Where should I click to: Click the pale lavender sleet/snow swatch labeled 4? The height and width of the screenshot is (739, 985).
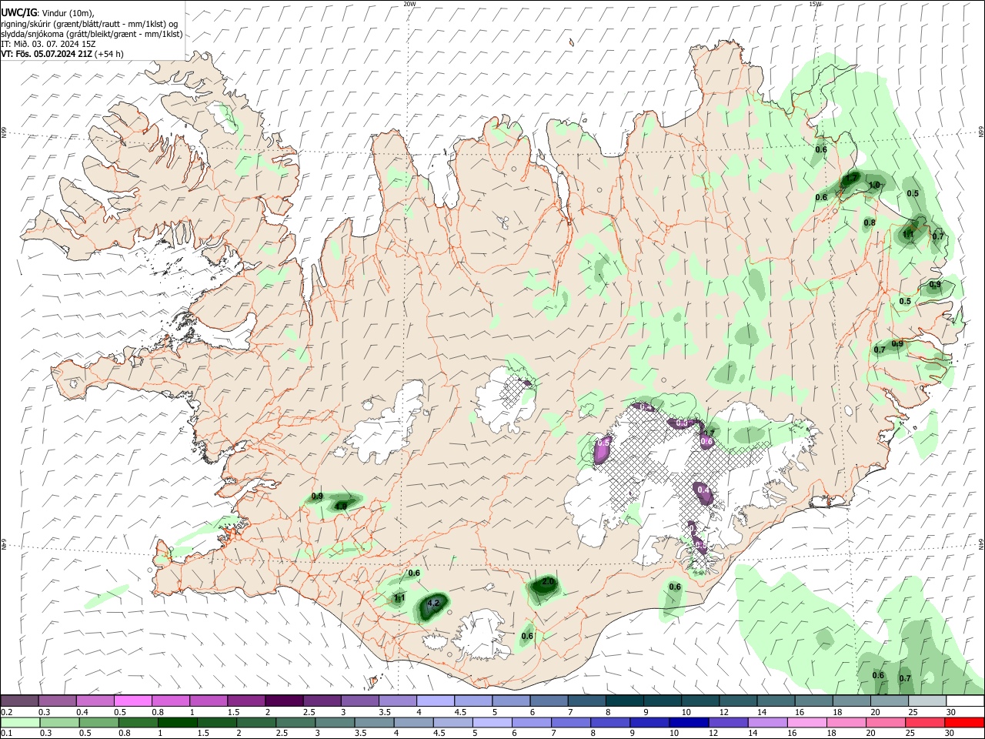[436, 701]
